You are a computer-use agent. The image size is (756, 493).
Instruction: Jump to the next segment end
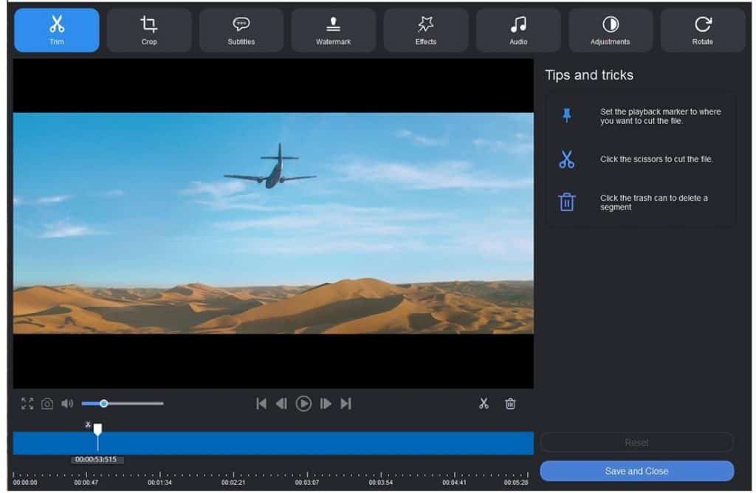tap(346, 404)
